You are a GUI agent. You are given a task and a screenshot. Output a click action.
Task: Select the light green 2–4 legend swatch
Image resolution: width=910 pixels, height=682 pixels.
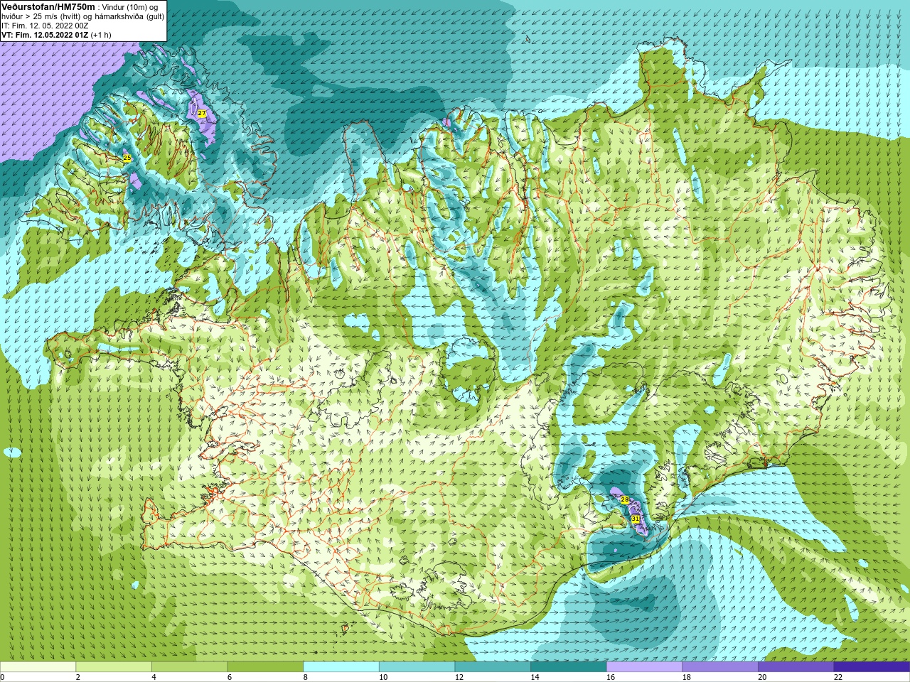click(114, 667)
